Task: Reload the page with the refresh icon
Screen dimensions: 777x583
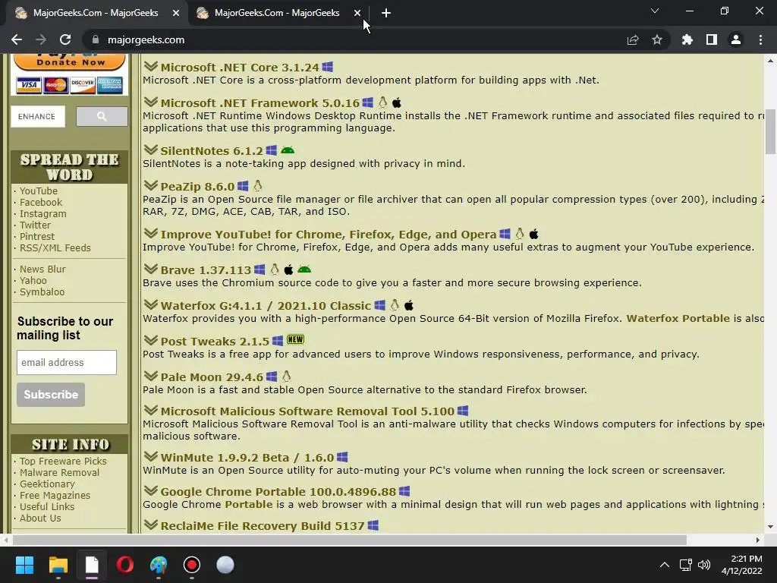Action: pyautogui.click(x=65, y=39)
